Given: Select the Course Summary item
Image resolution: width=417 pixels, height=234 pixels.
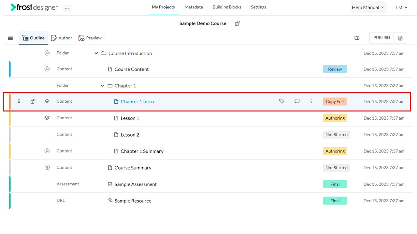Looking at the screenshot, I should (x=133, y=168).
